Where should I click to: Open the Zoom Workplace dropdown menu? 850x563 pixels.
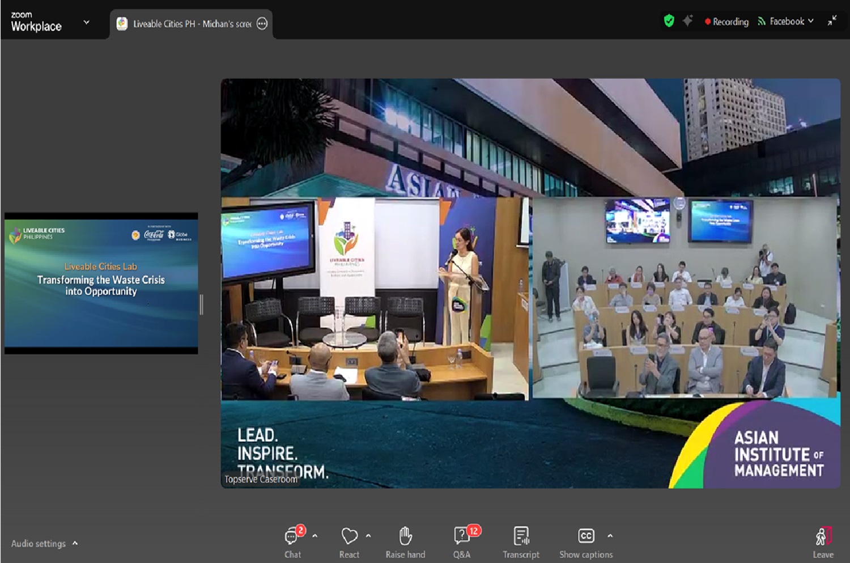(x=87, y=23)
